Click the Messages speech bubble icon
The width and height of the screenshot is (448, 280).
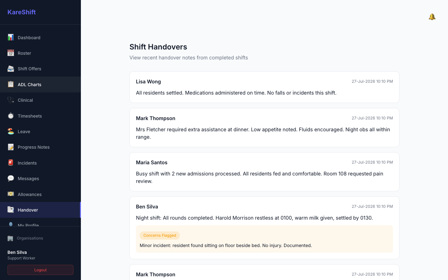[x=11, y=178]
